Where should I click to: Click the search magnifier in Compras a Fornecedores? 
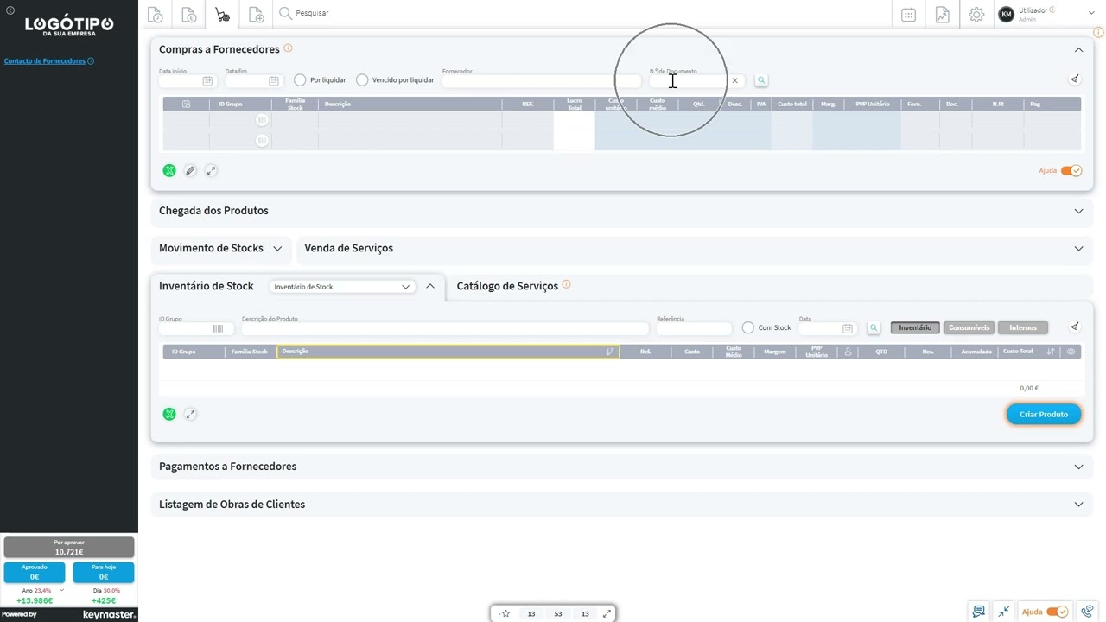(x=761, y=80)
